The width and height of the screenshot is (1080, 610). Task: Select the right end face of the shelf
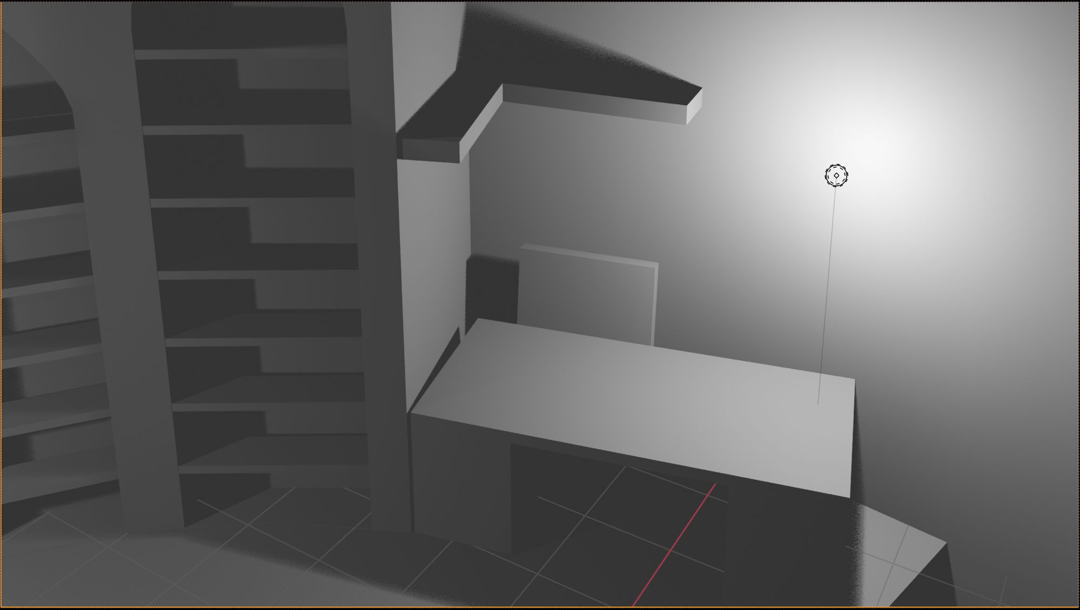pyautogui.click(x=694, y=107)
